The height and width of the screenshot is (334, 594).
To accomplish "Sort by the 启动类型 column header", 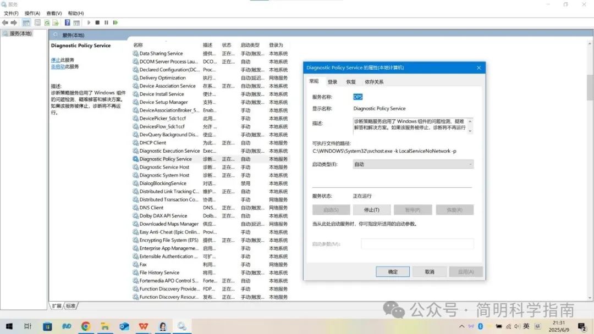I will (250, 45).
